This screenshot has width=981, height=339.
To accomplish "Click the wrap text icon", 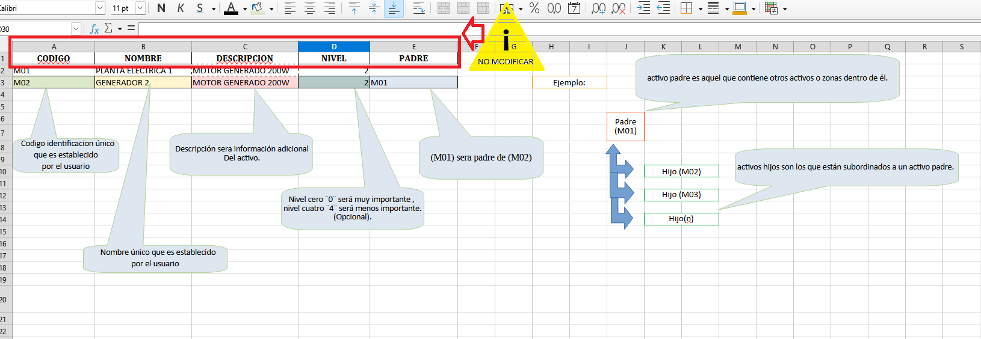I will (x=419, y=8).
